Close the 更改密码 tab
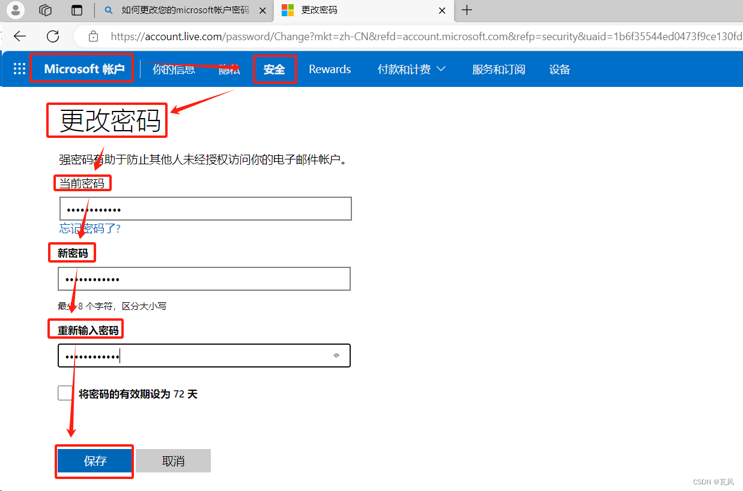Viewport: 743px width, 491px height. pos(442,10)
